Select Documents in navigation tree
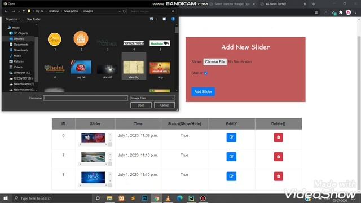The width and height of the screenshot is (361, 203). coord(21,45)
